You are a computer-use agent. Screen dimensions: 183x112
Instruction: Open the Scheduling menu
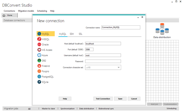pos(42,11)
